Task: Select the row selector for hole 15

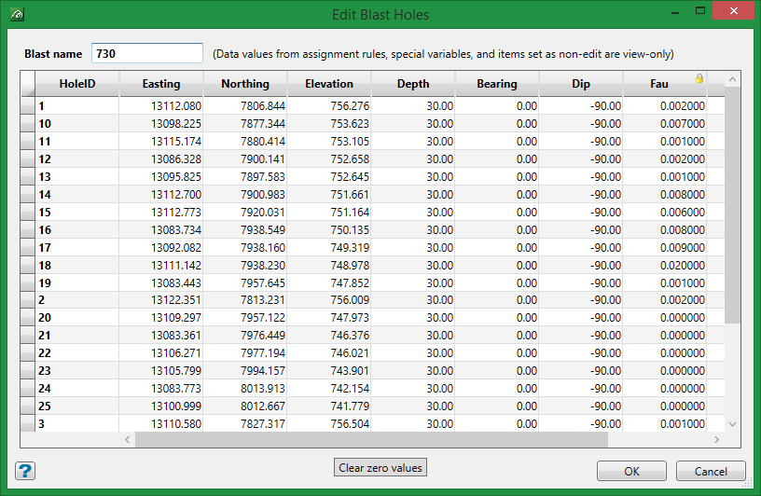Action: (x=28, y=213)
